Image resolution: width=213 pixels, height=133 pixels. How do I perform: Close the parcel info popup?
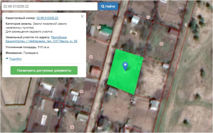[82, 16]
